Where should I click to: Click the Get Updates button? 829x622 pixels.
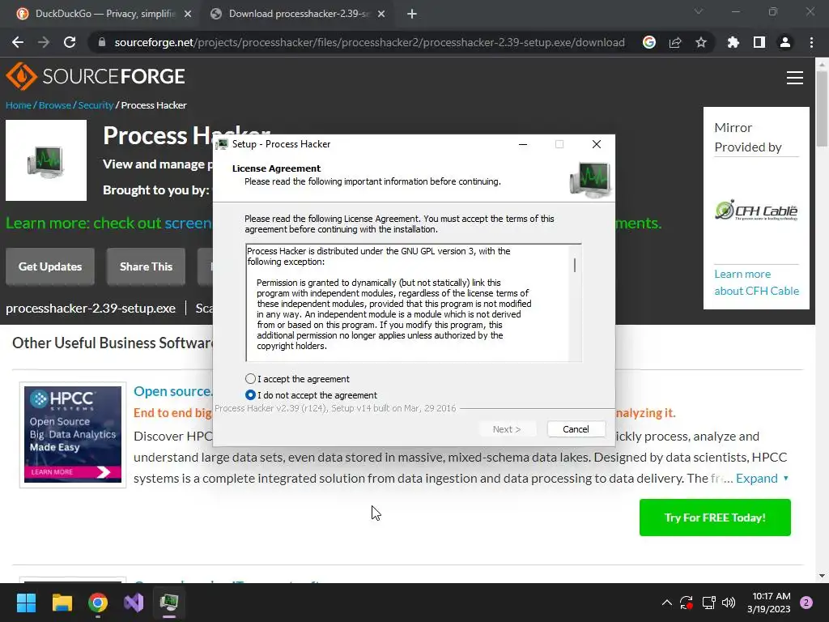click(50, 266)
